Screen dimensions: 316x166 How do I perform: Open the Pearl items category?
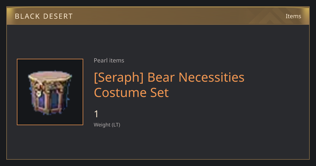pyautogui.click(x=109, y=61)
